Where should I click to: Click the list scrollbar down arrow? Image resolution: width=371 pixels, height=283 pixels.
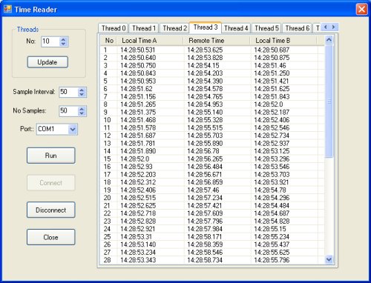[x=329, y=259]
